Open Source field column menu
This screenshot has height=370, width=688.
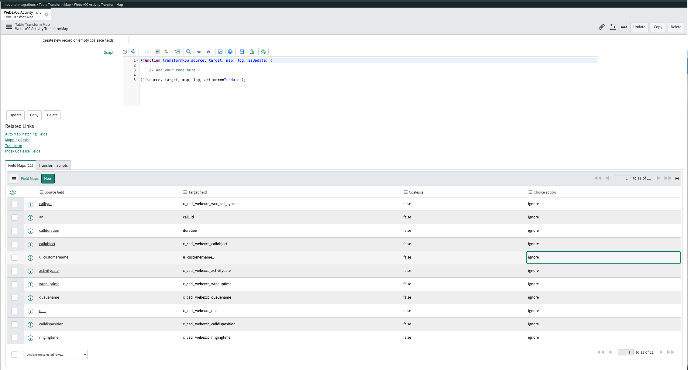(41, 192)
